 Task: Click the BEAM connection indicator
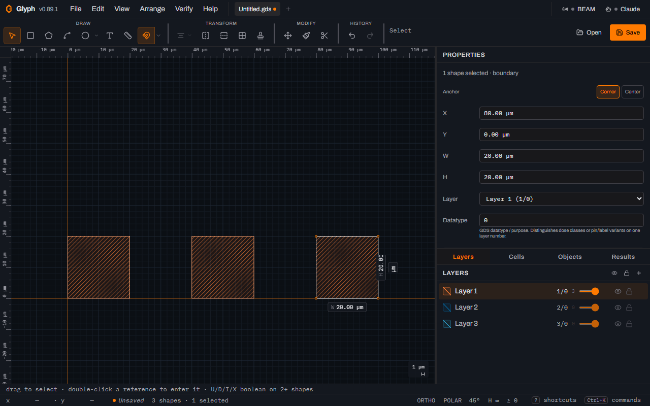[579, 9]
